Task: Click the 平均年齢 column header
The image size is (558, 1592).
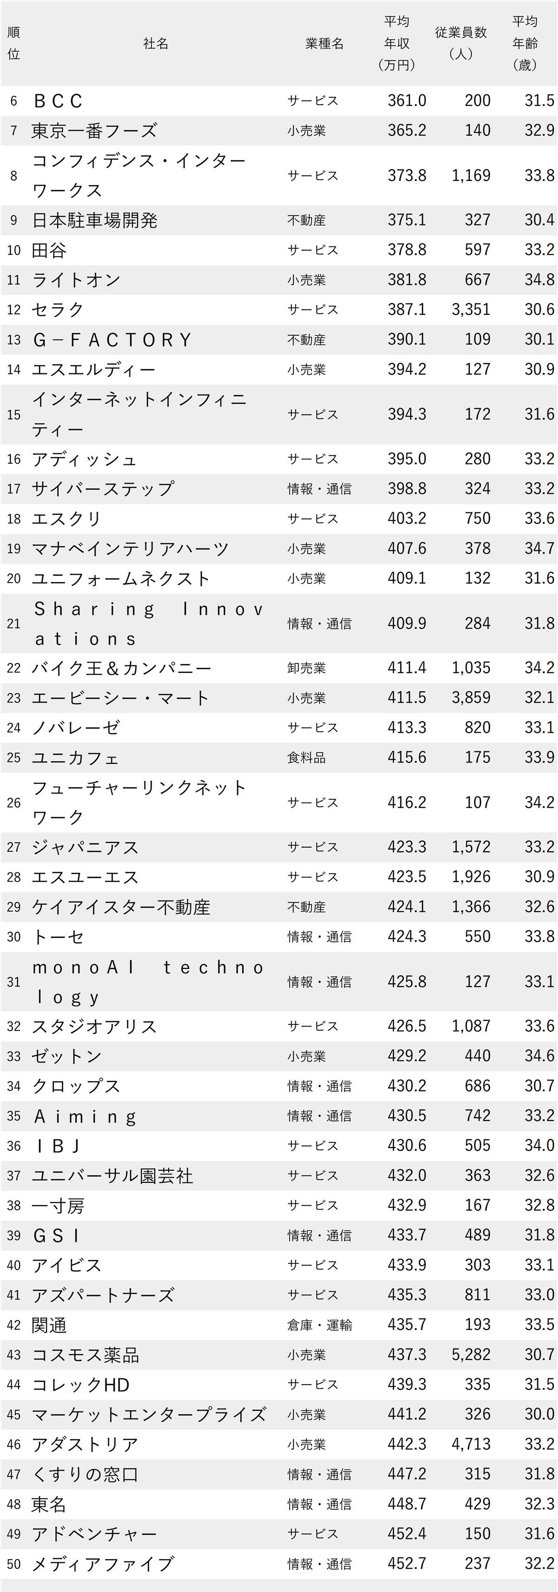Action: (x=525, y=43)
